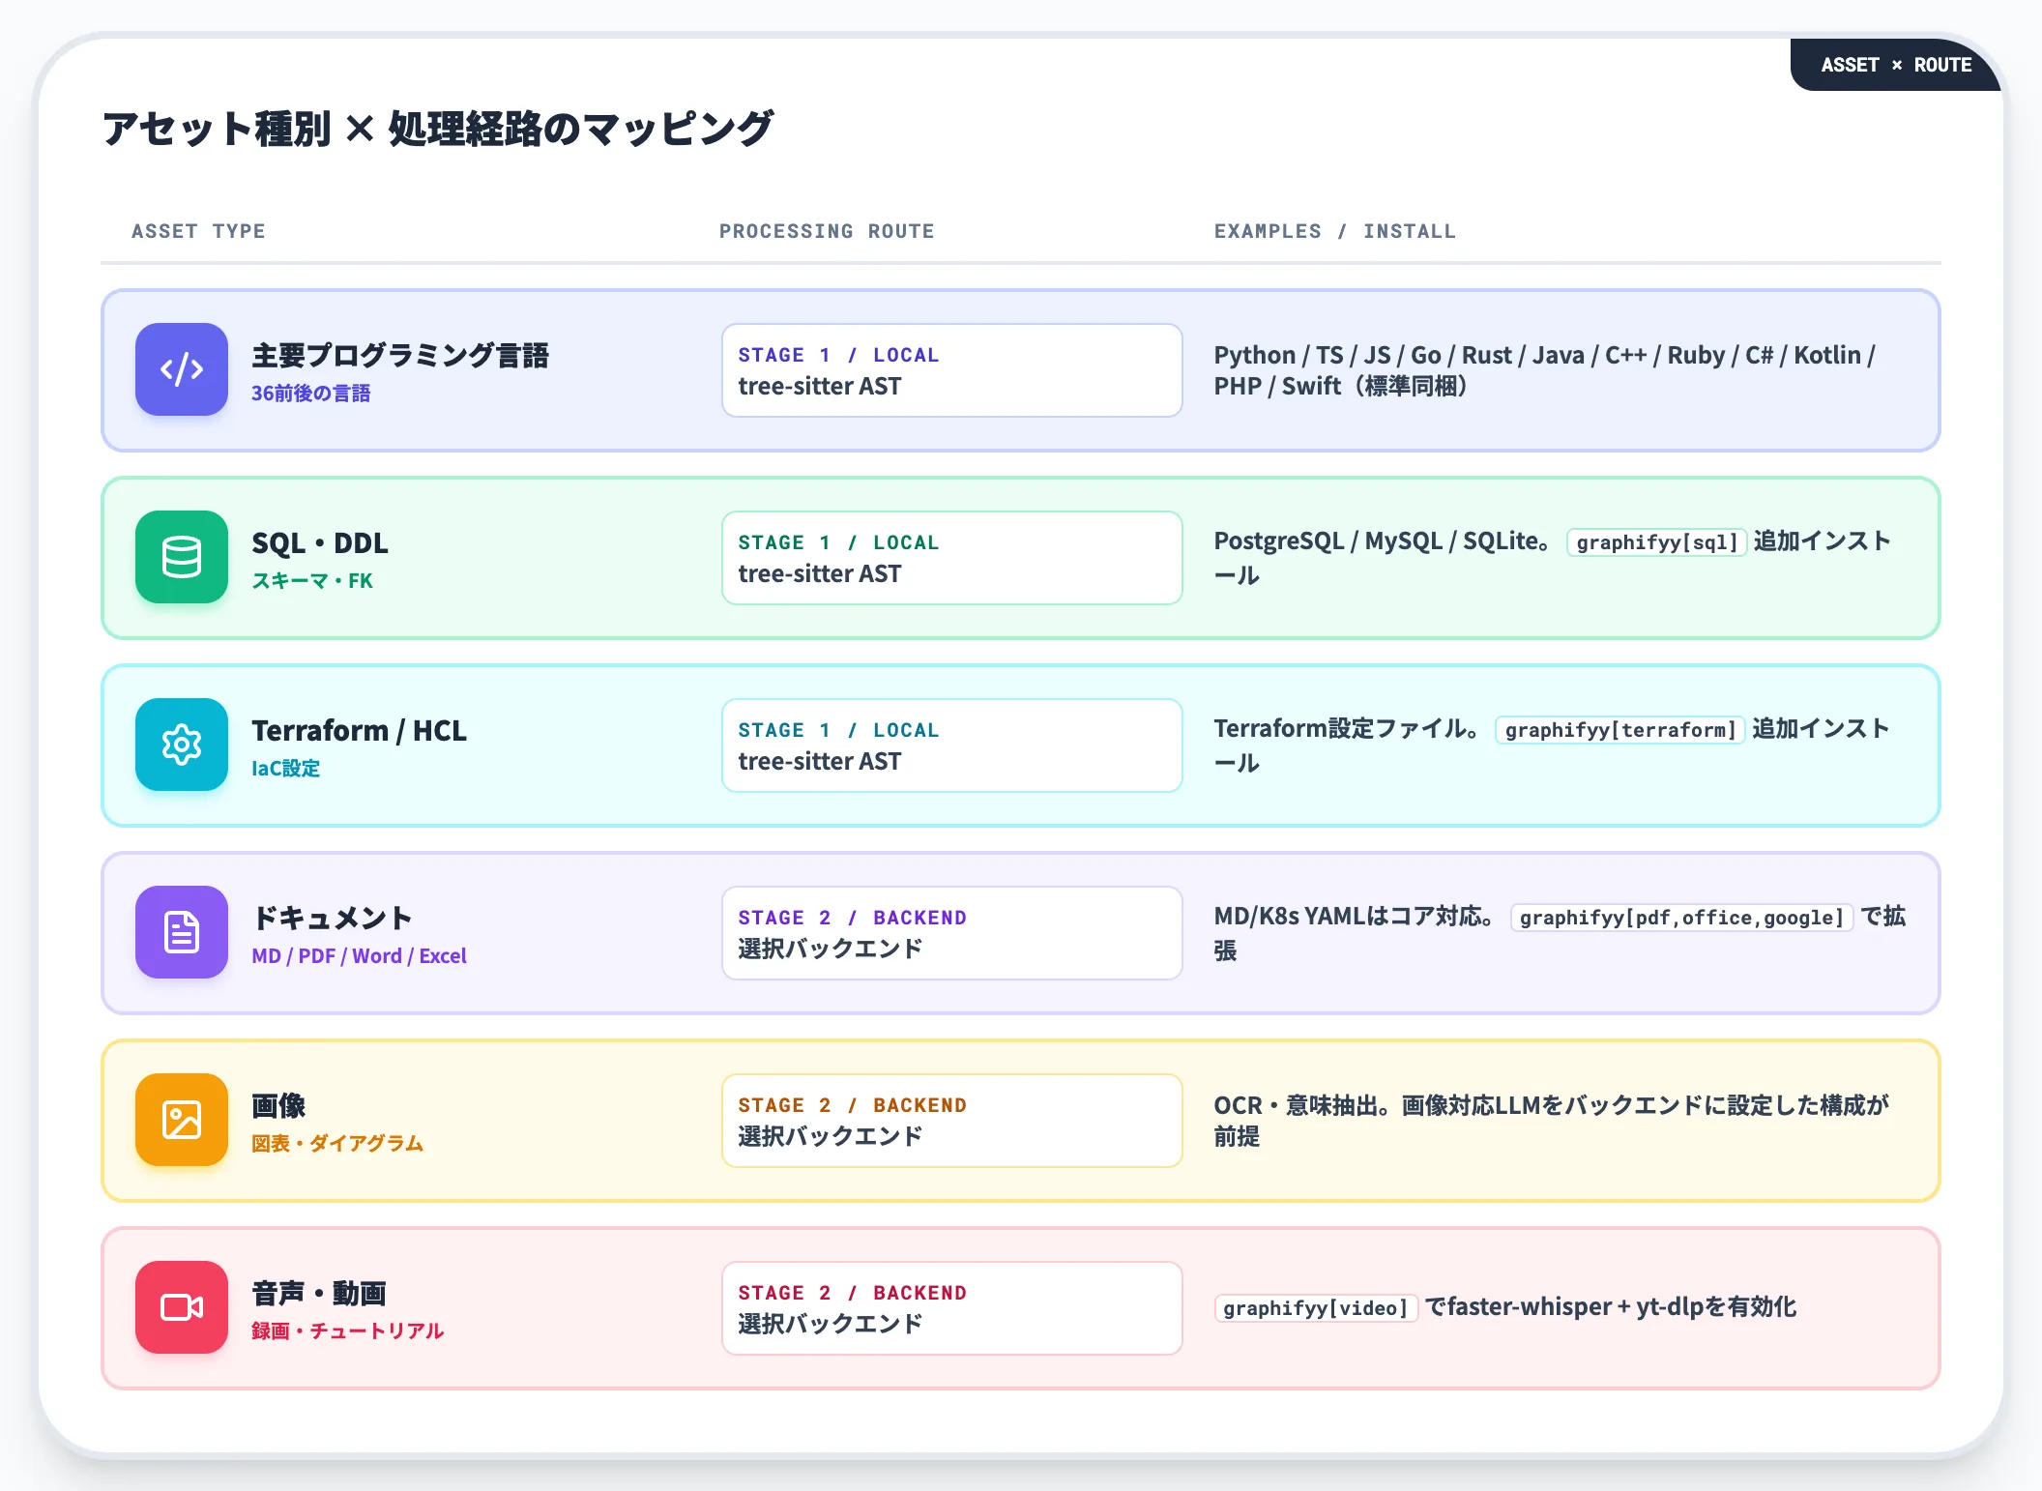Click the purple document icon for ドキュメント
2042x1491 pixels.
pos(182,932)
